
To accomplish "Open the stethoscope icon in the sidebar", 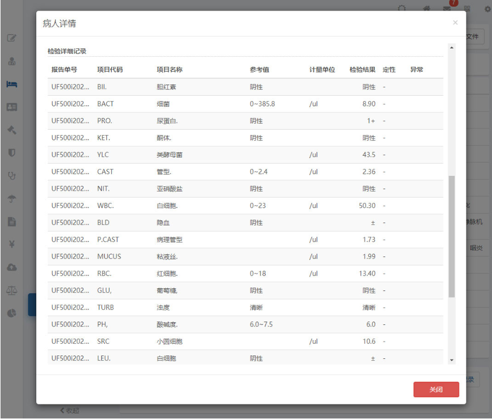I will [12, 176].
